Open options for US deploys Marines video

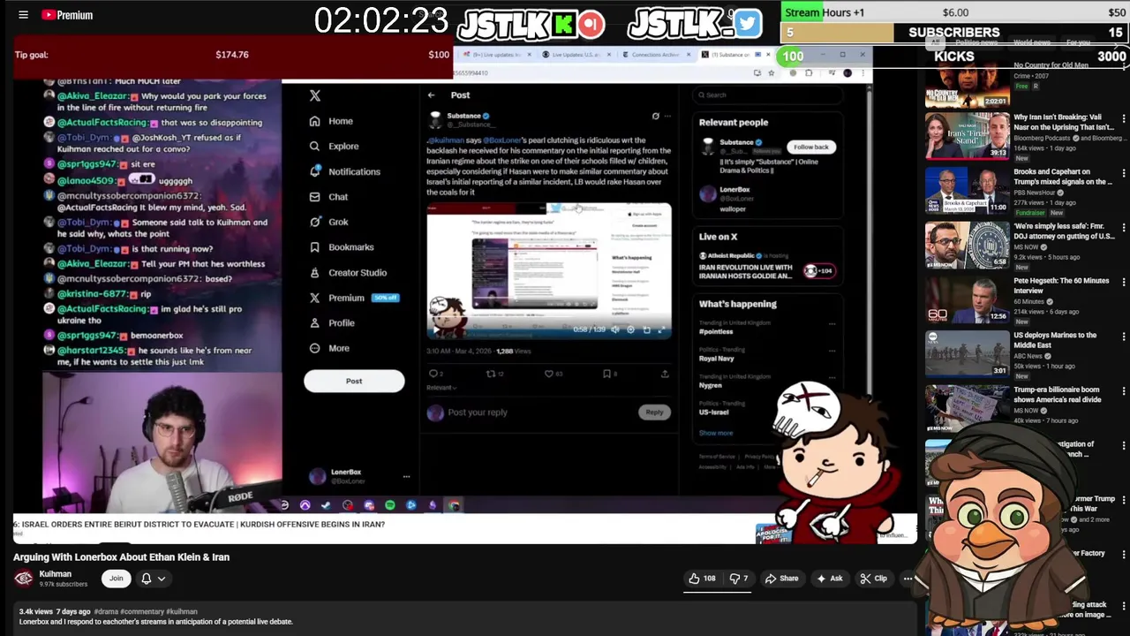(x=1123, y=337)
